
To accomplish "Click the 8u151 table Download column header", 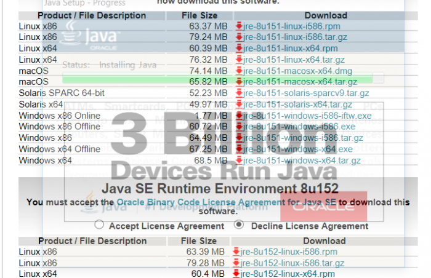I will tap(326, 15).
